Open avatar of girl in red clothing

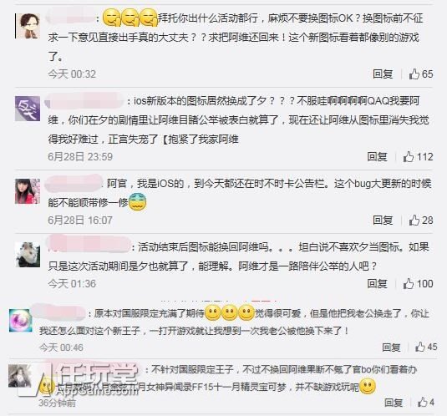coord(28,191)
